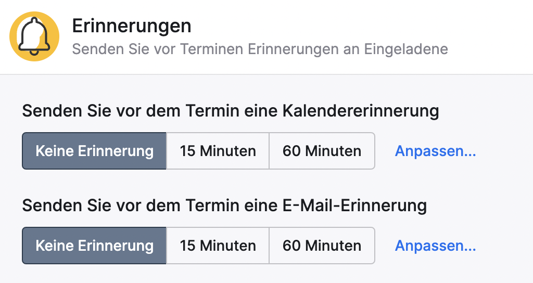The image size is (533, 283).
Task: Set calendar reminder to one hour before
Action: (x=322, y=151)
